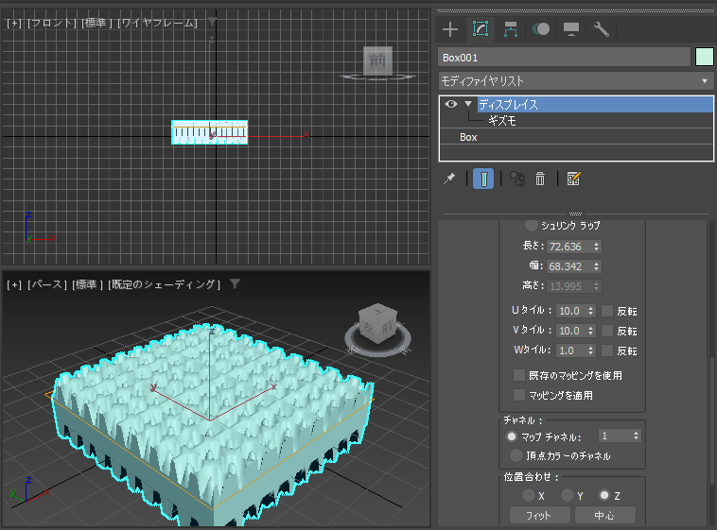Image resolution: width=717 pixels, height=530 pixels.
Task: Open the [フロント] viewport view menu
Action: 52,23
